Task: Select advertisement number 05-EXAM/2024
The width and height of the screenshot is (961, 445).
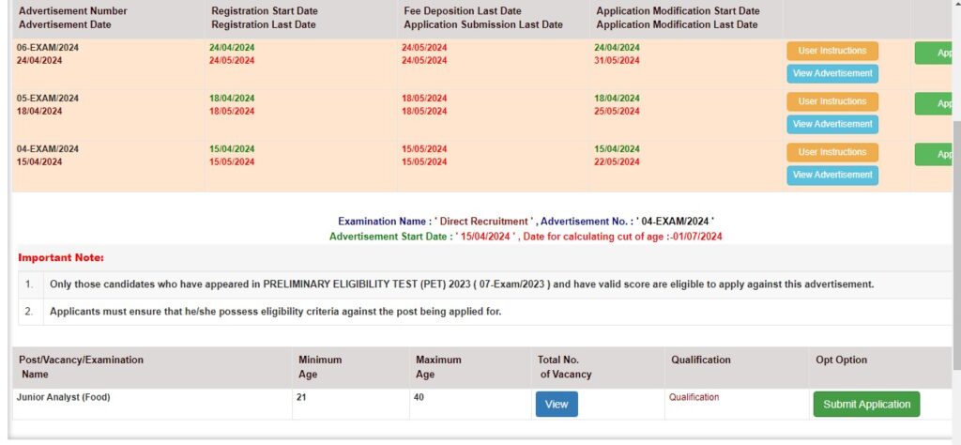Action: pyautogui.click(x=48, y=99)
